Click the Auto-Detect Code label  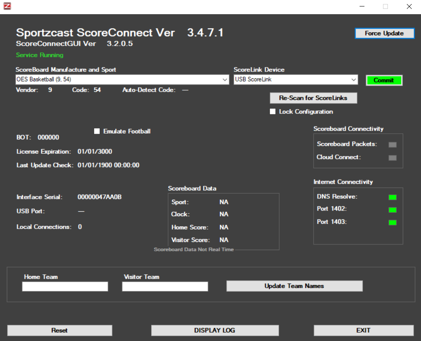tap(149, 90)
